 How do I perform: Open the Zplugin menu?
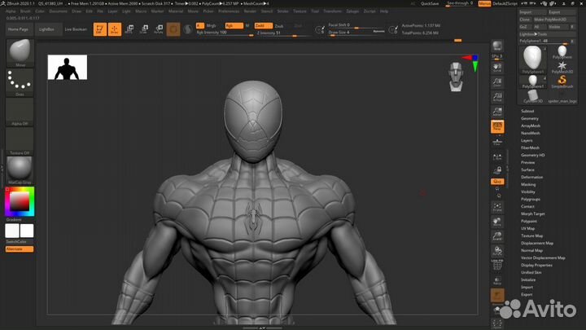tap(352, 11)
